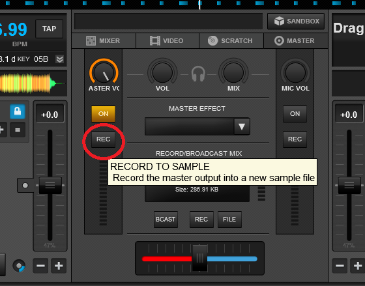Screen dimensions: 365x286
Task: Open the MASTER EFFECT dropdown arrow
Action: tap(242, 126)
